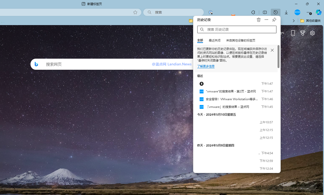This screenshot has height=195, width=324.
Task: Click the 最近 section heading
Action: point(200,76)
